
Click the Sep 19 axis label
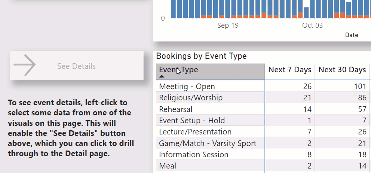click(x=228, y=25)
